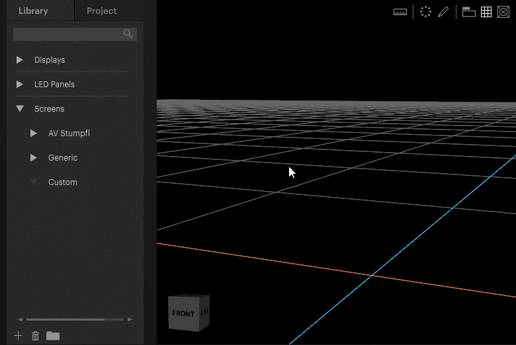Select the Custom item

[63, 182]
